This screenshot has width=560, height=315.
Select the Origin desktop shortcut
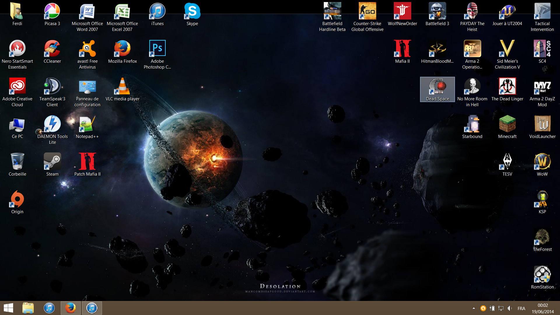17,202
